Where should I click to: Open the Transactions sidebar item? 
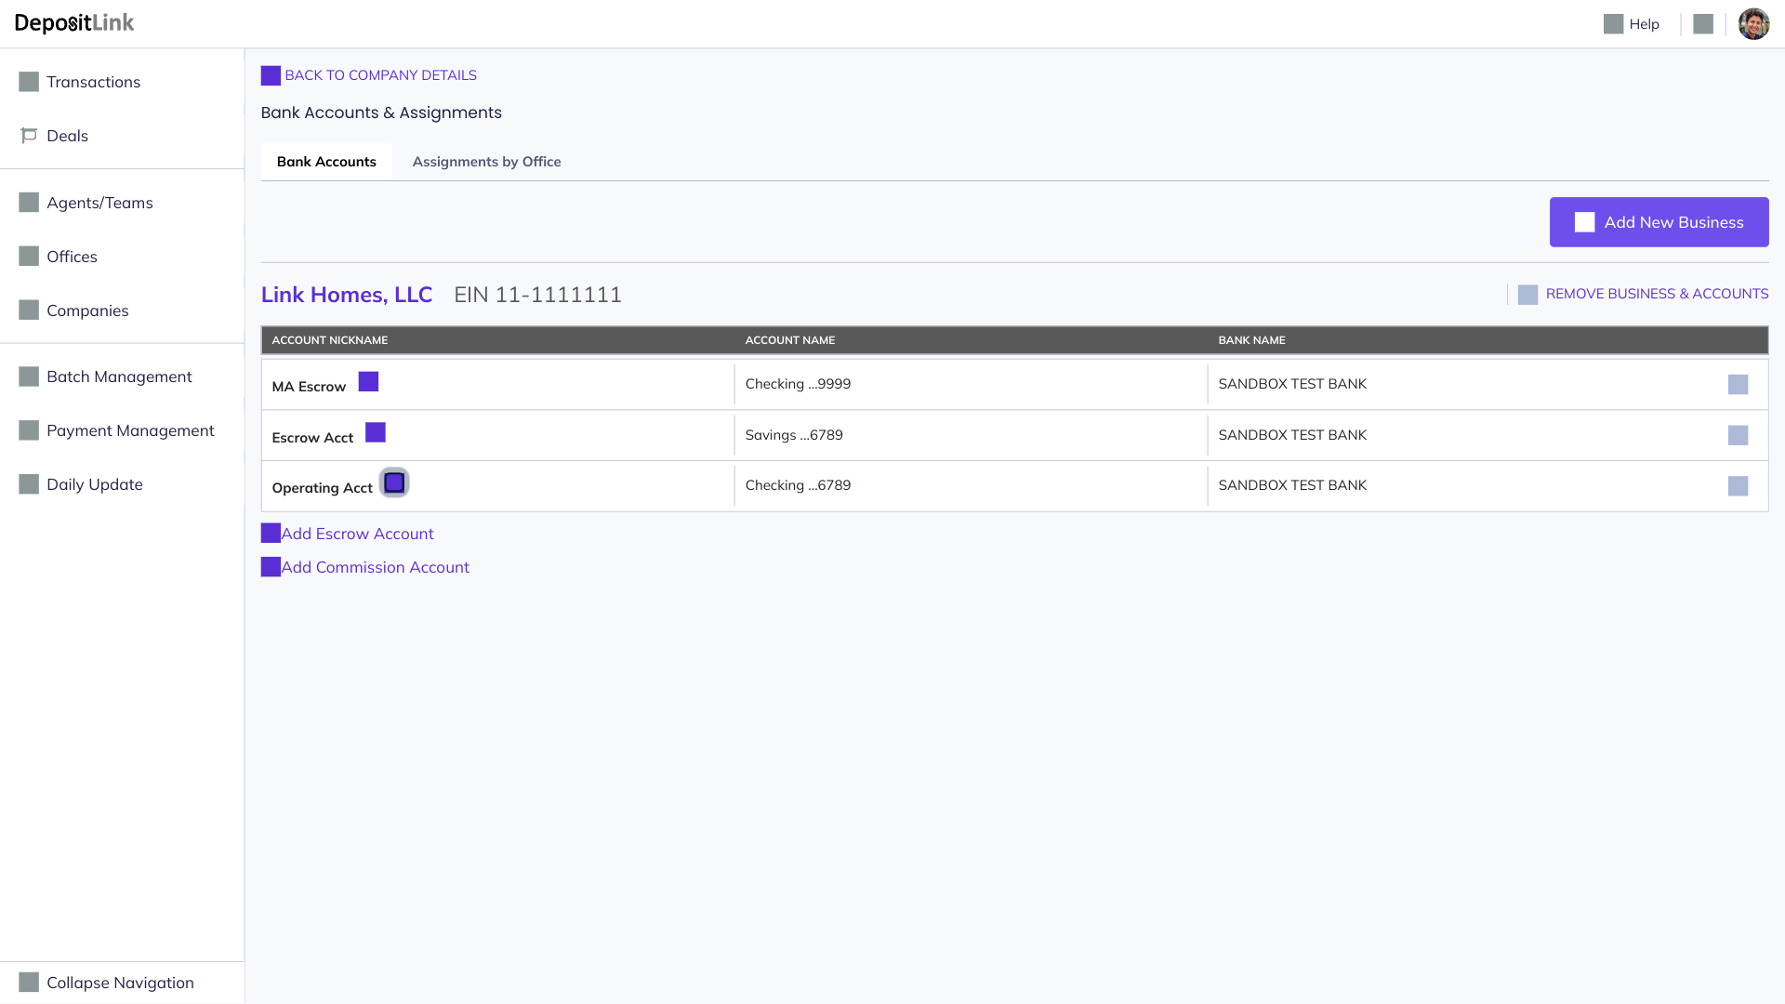tap(93, 82)
